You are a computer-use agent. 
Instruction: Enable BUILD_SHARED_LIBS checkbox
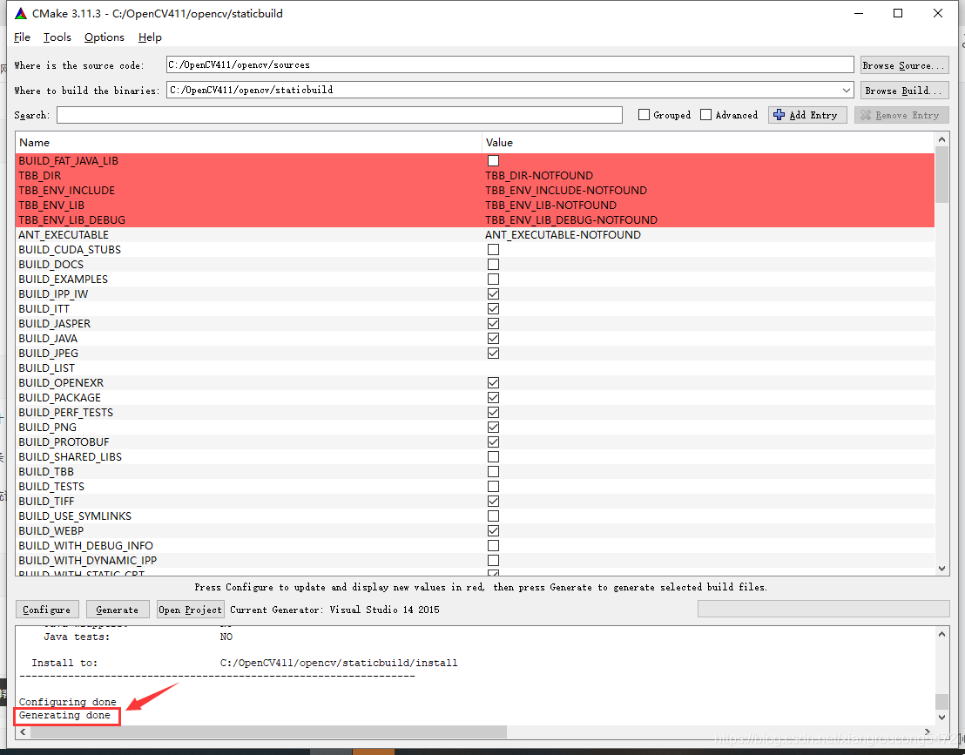point(493,456)
